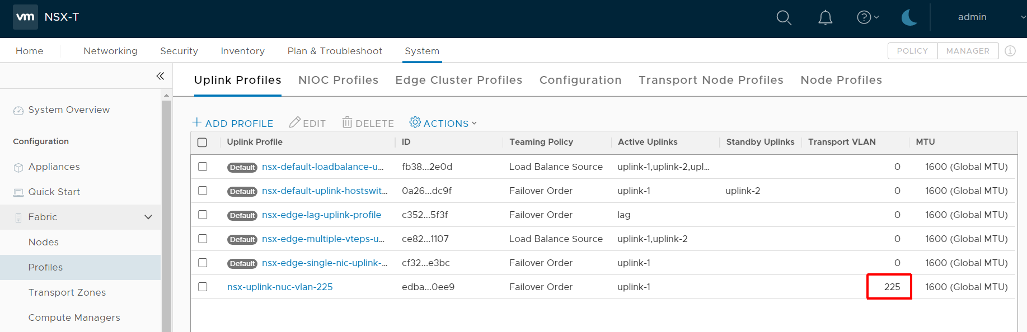1027x332 pixels.
Task: Sort by Uplink Profile column header
Action: click(255, 142)
